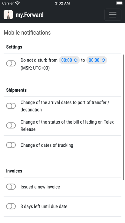Screen dimensions: 125x223
Task: Tap the battery indicator icon
Action: (119, 3)
